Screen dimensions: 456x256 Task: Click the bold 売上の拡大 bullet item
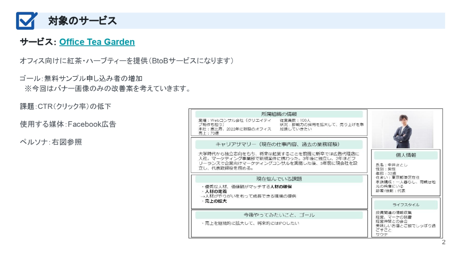[x=215, y=201]
